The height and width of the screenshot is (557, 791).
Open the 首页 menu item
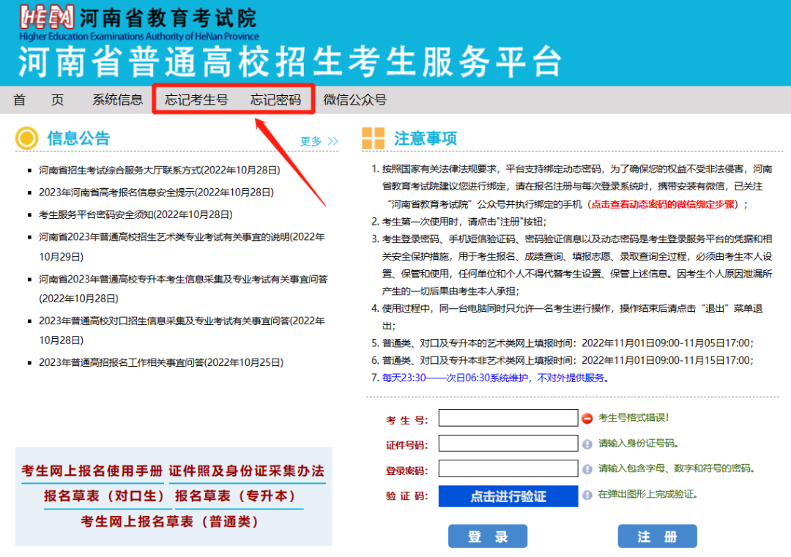38,100
